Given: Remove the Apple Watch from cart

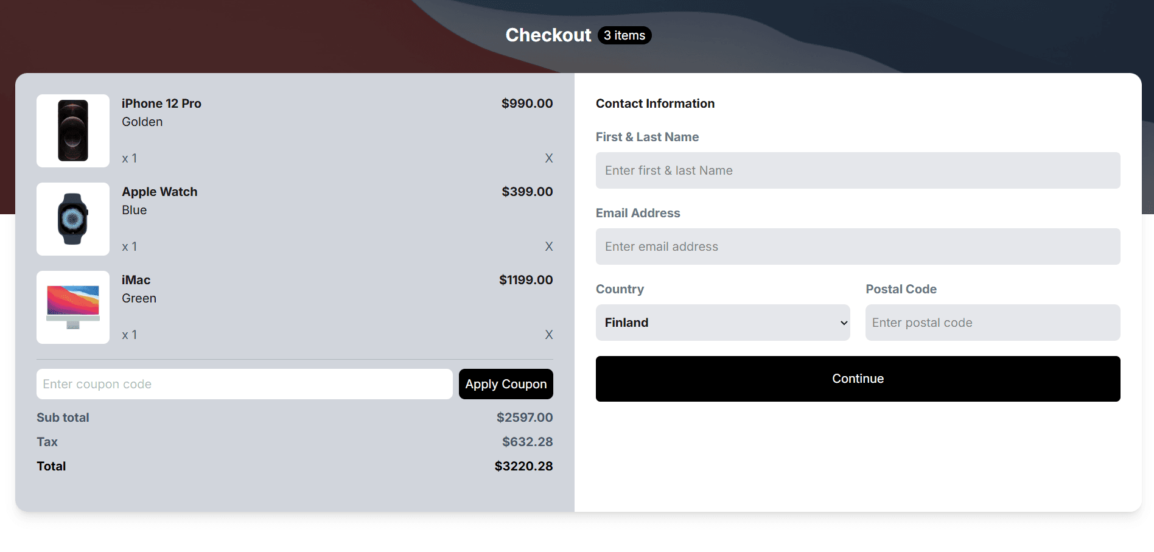Looking at the screenshot, I should 548,246.
